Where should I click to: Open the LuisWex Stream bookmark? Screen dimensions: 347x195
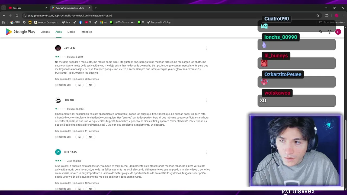tap(122, 22)
